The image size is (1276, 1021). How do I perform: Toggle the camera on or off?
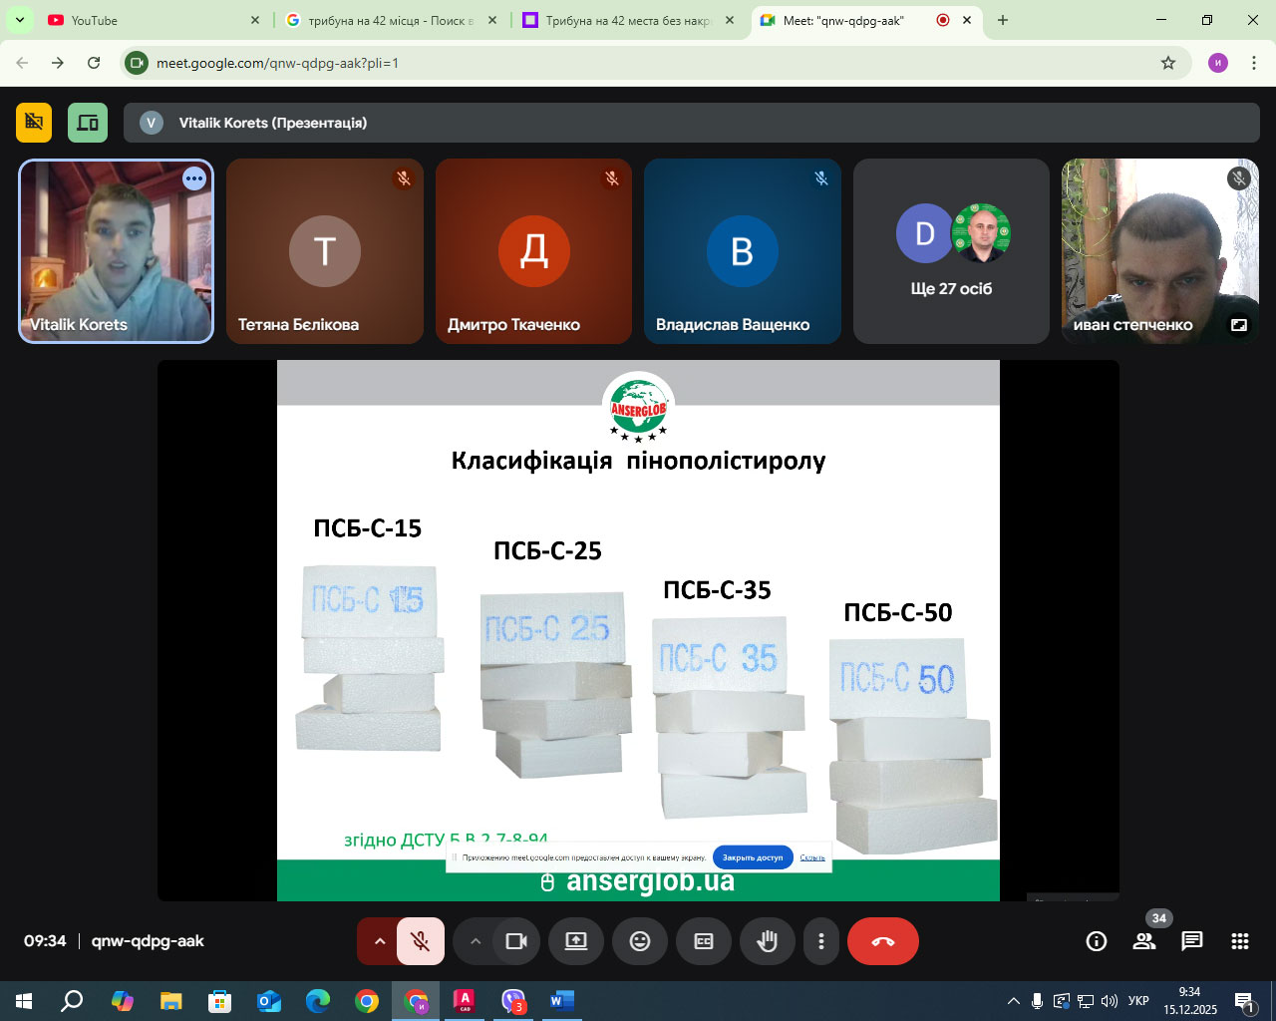click(516, 941)
